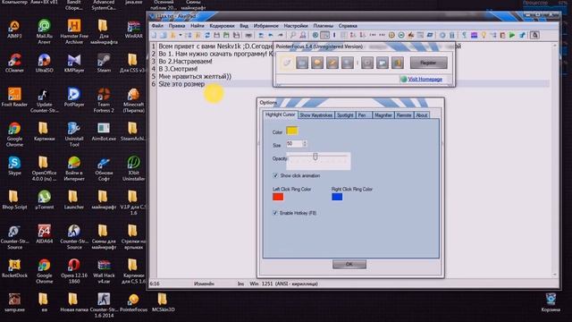Switch to the Remote tab
572x322 pixels.
pyautogui.click(x=404, y=115)
